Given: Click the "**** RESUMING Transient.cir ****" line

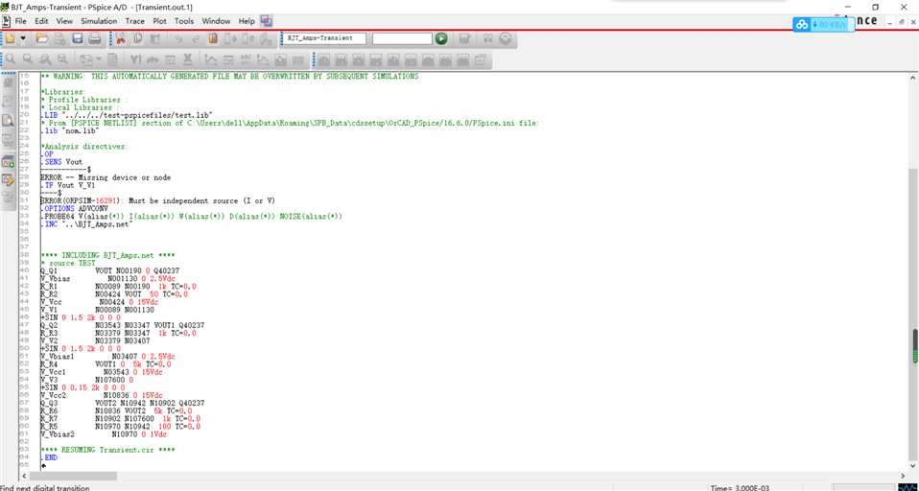Looking at the screenshot, I should [x=107, y=450].
